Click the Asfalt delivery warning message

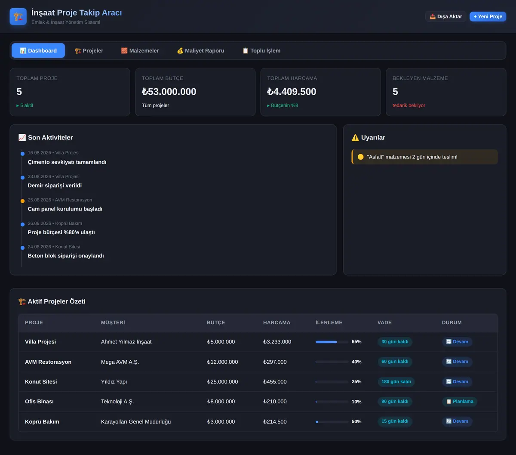[x=425, y=157]
